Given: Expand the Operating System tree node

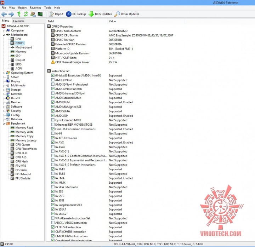Looking at the screenshot, I should [x=4, y=73].
